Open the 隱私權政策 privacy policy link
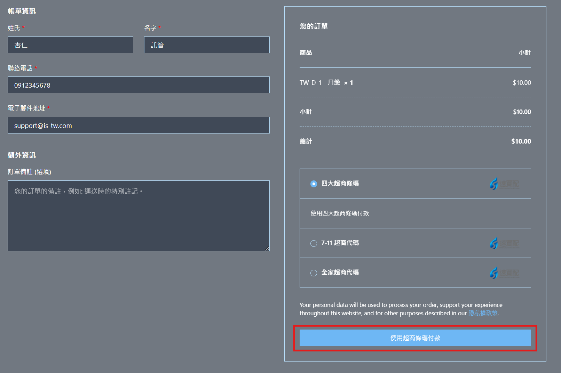Image resolution: width=561 pixels, height=373 pixels. click(483, 313)
